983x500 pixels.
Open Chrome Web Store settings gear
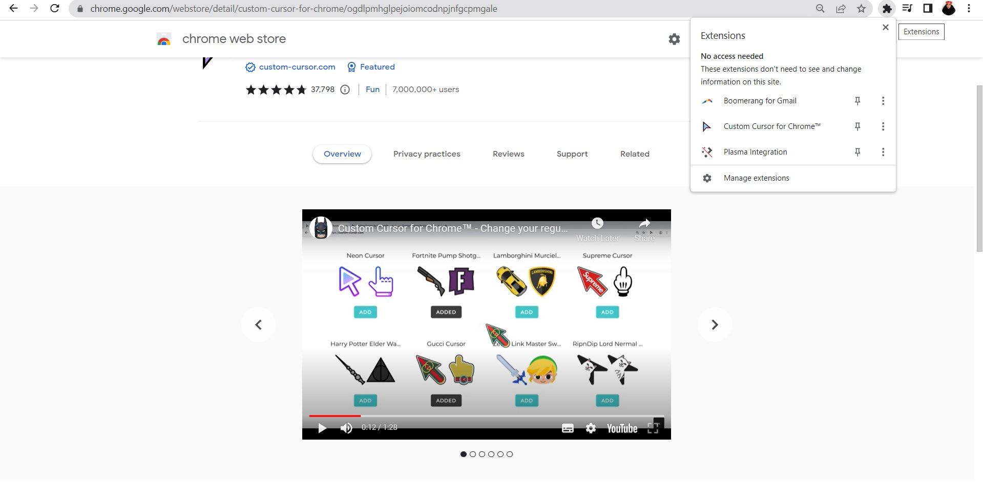674,39
